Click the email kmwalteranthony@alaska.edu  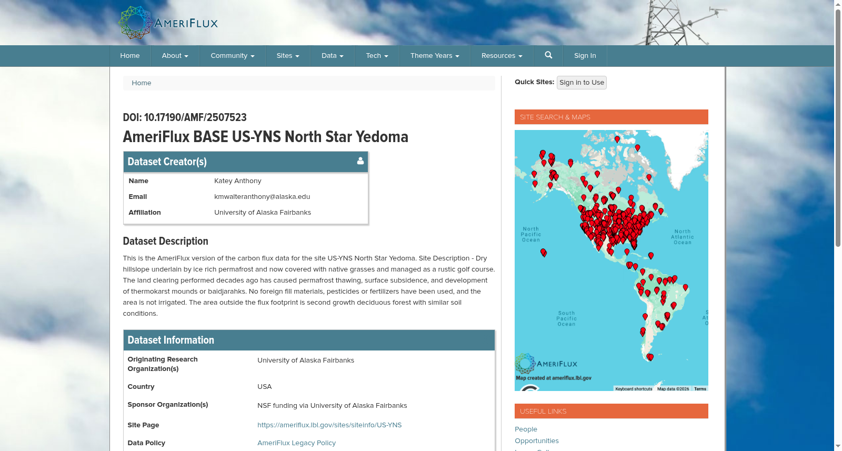(262, 197)
